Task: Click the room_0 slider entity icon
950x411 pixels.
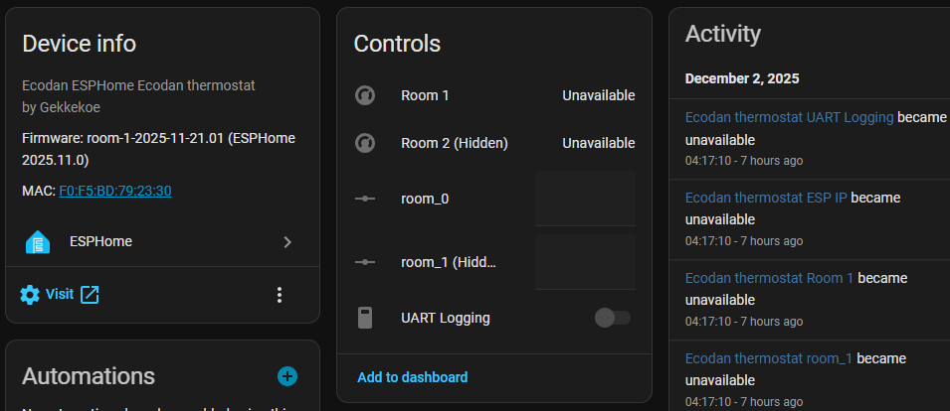Action: coord(365,199)
